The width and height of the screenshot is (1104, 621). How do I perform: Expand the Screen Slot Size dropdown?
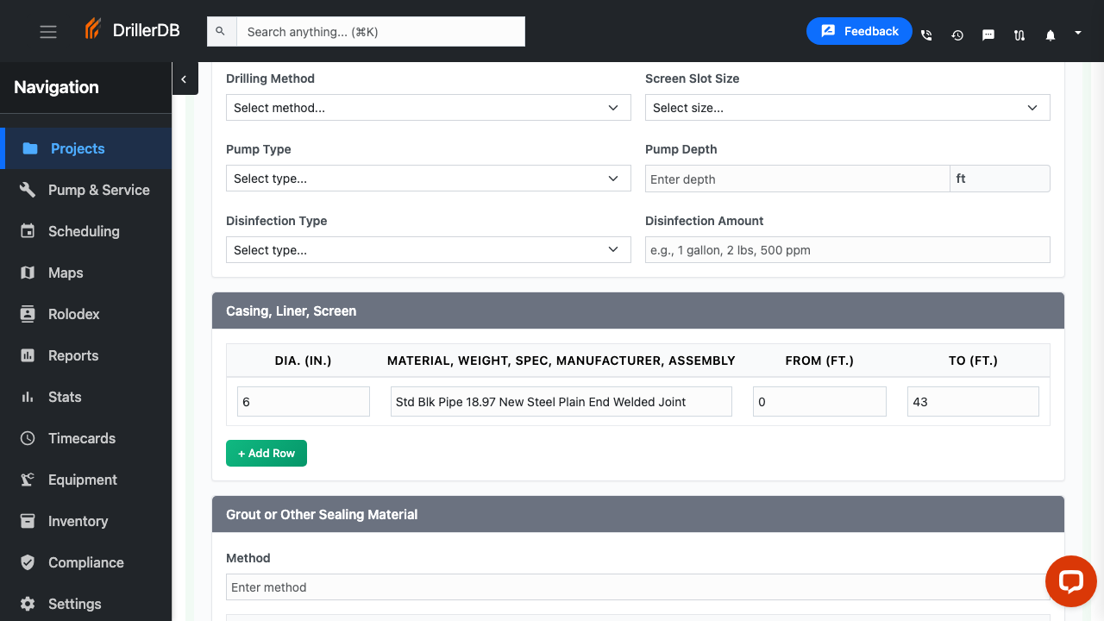click(847, 108)
